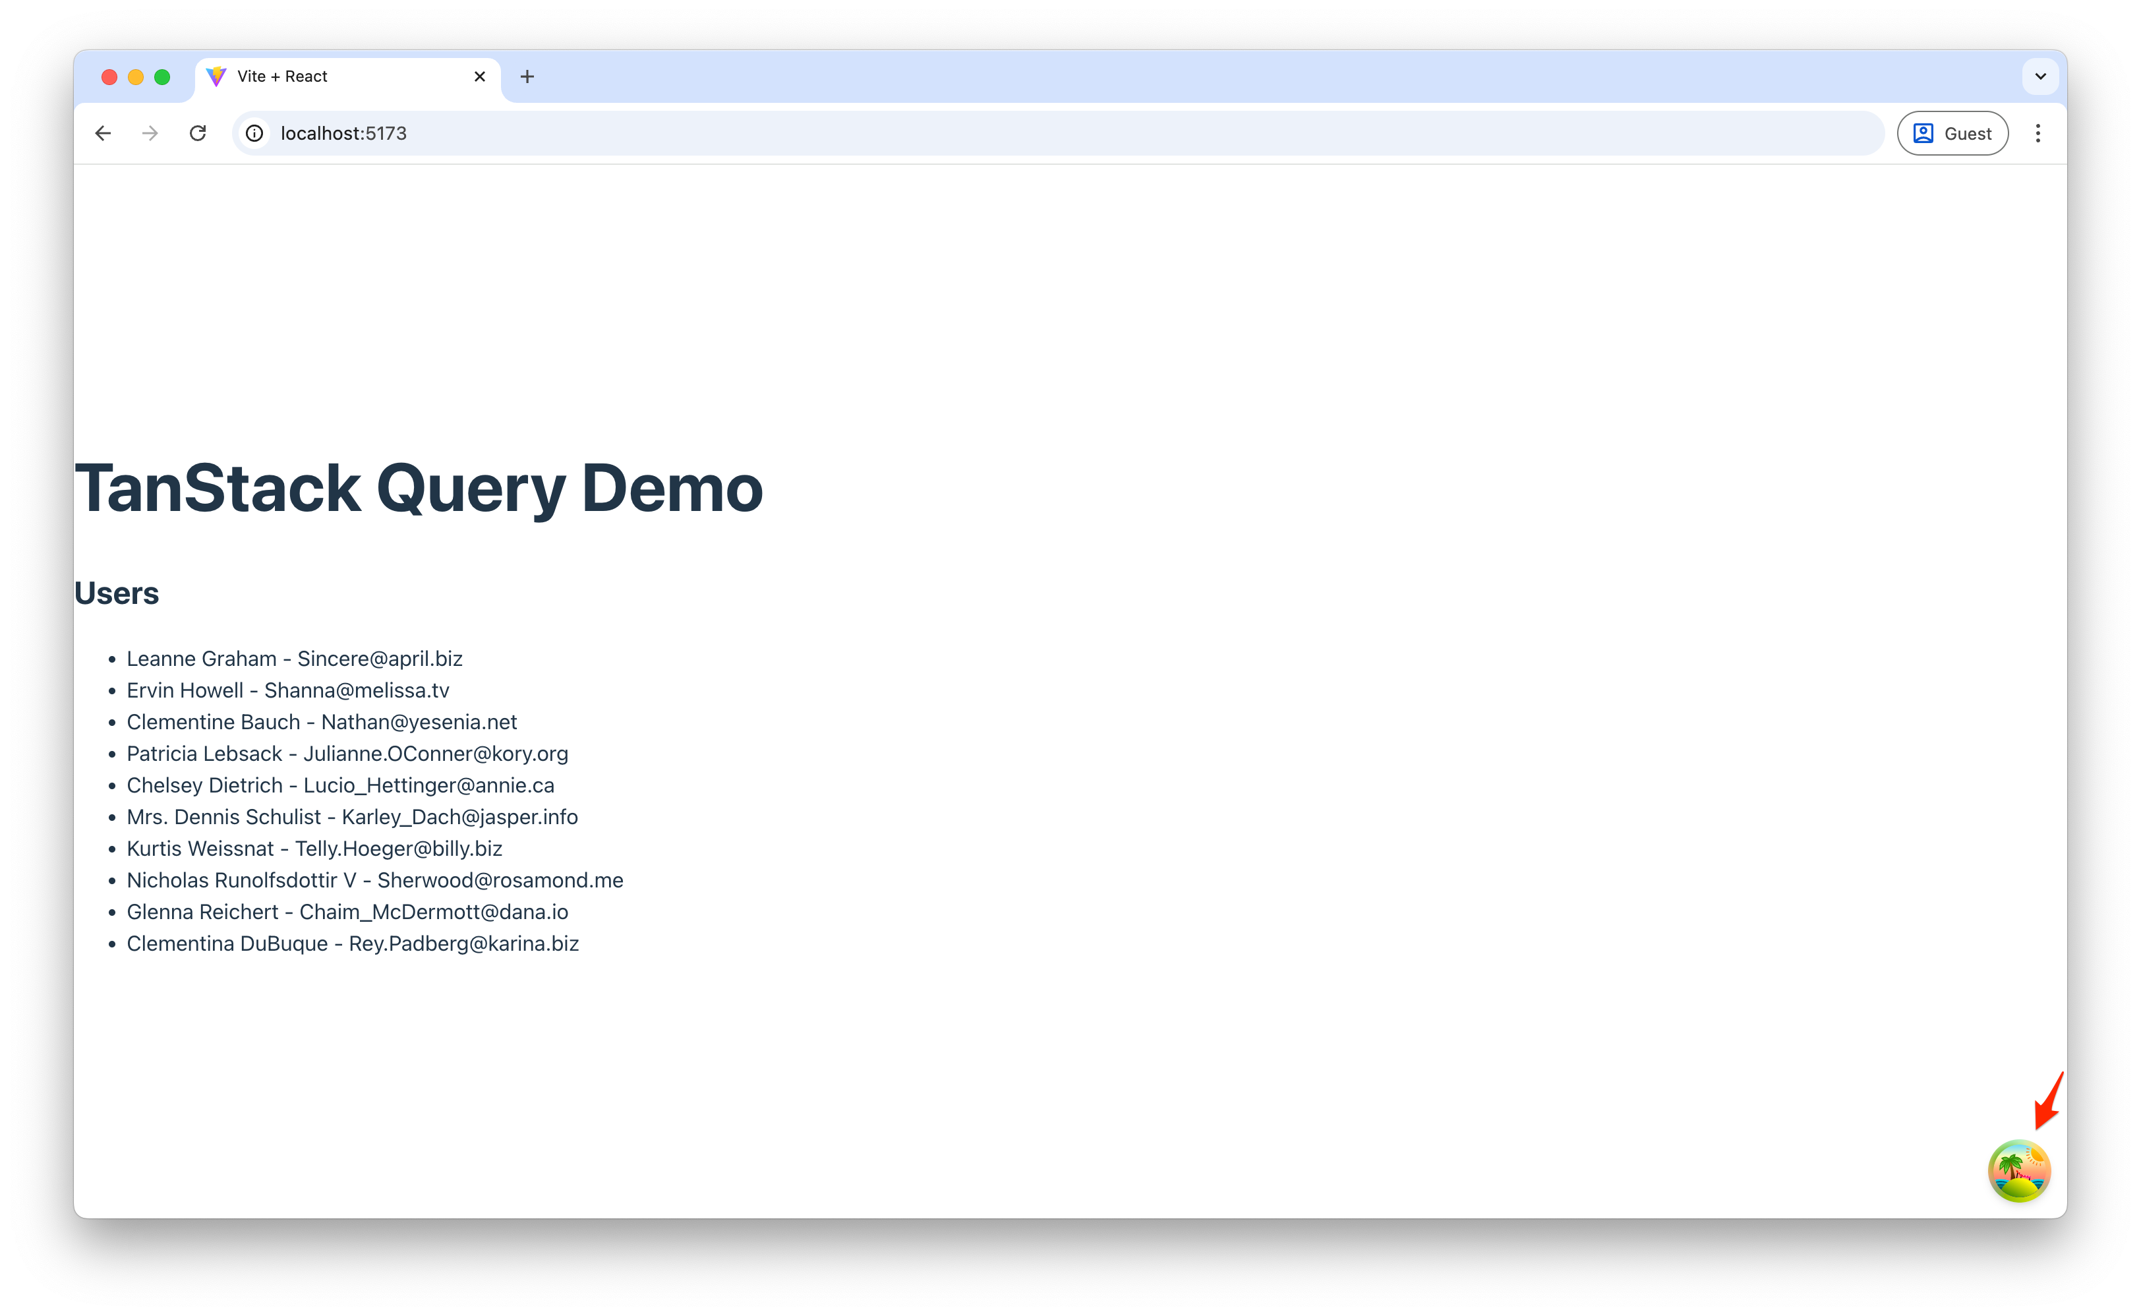Screen dimensions: 2141x1316
Task: Navigate back in browser history
Action: point(103,133)
